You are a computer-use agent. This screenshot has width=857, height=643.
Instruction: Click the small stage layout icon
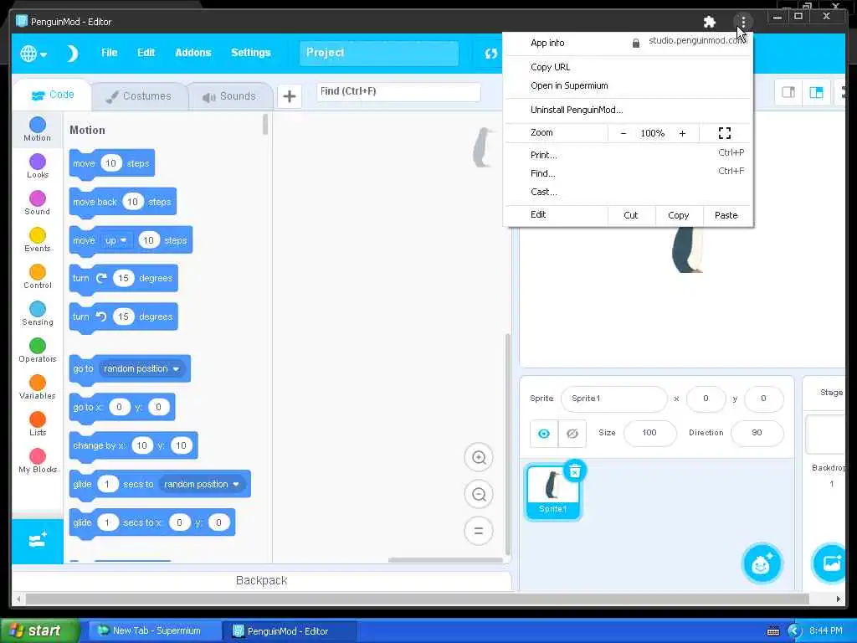(x=788, y=92)
